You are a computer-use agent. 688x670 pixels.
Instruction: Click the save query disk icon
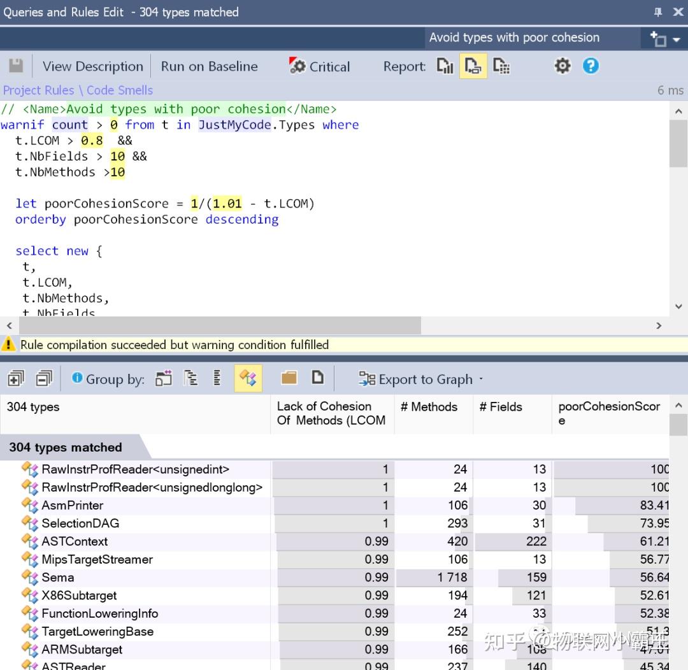16,66
